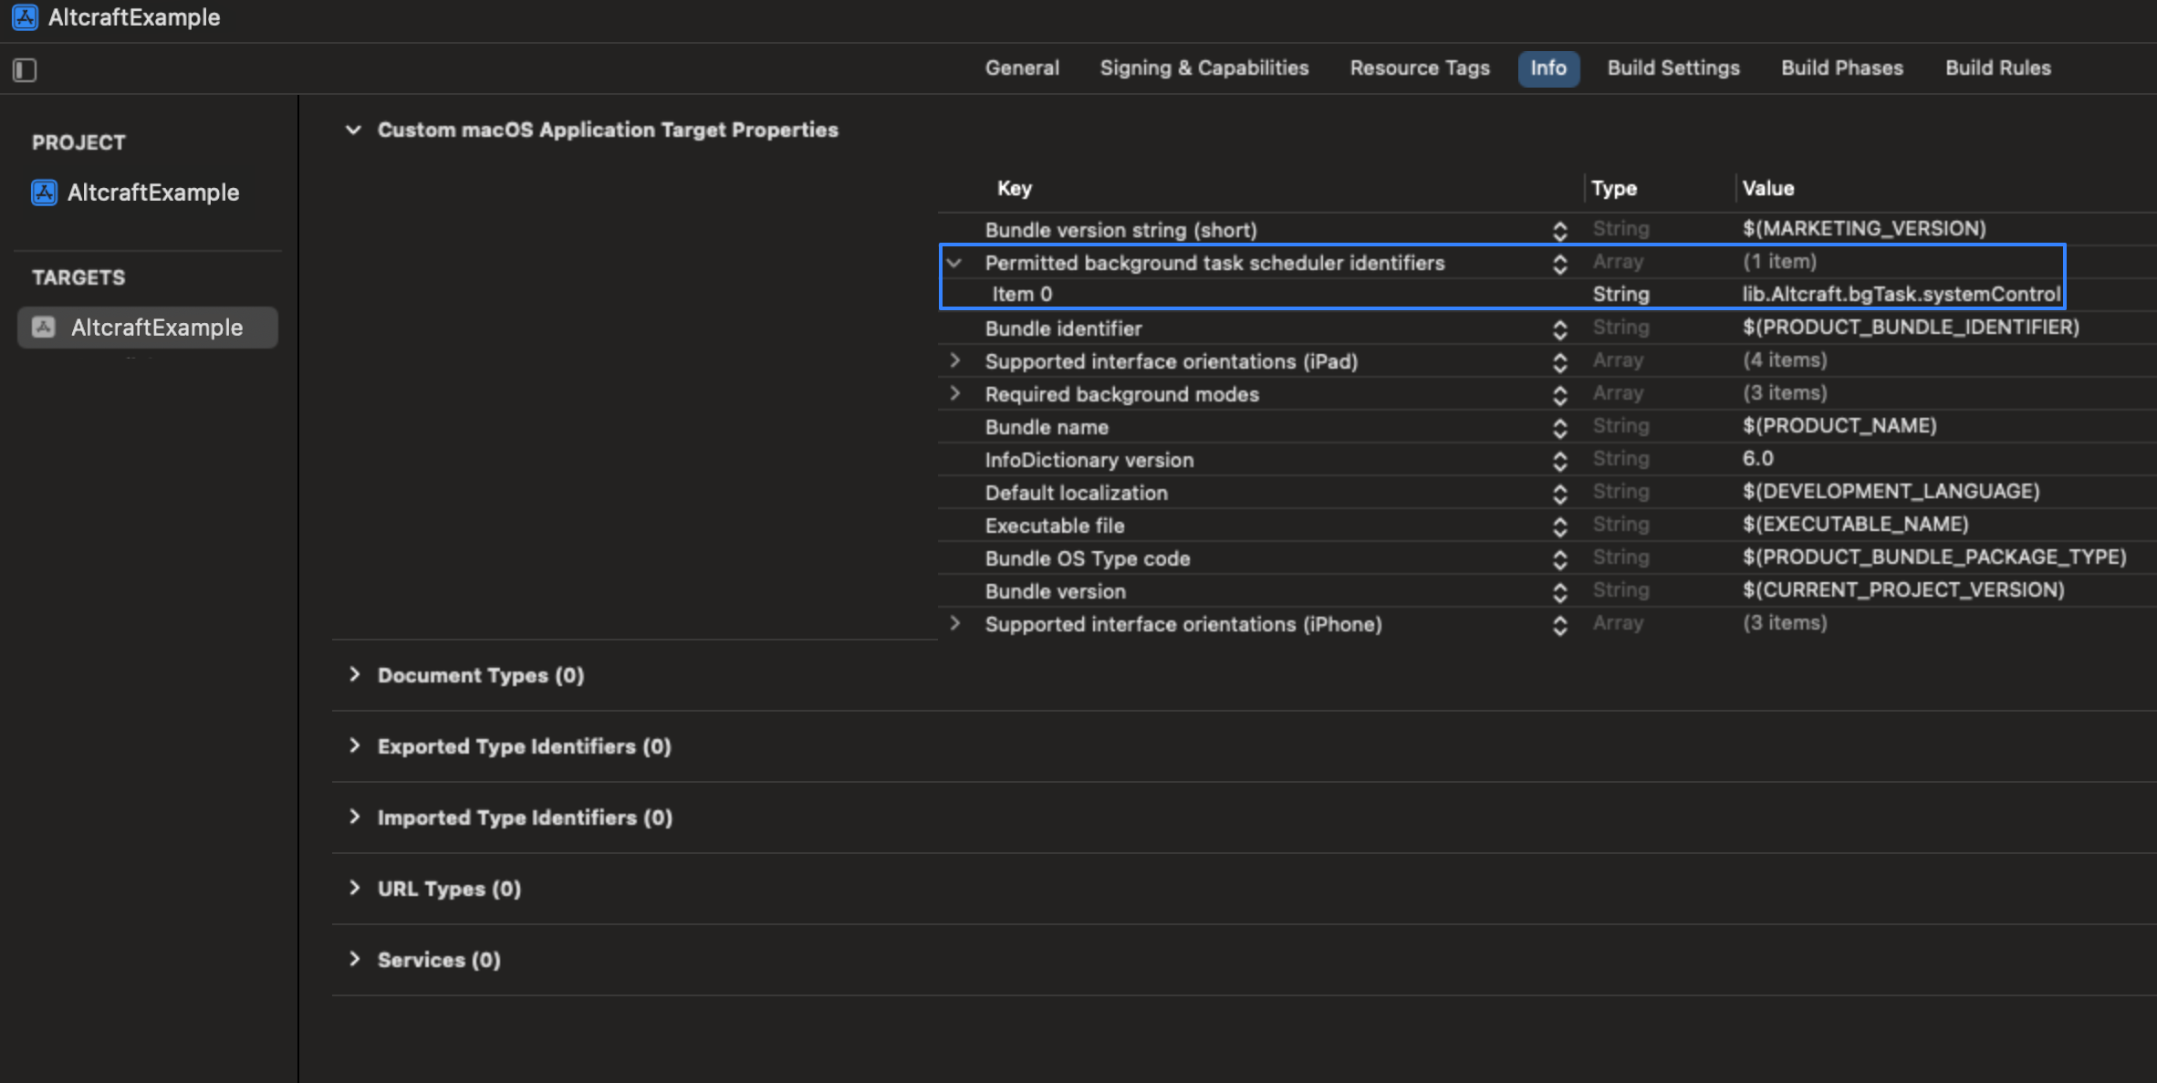Select the $(EXECUTABLE_NAME) value
2157x1083 pixels.
tap(1855, 524)
